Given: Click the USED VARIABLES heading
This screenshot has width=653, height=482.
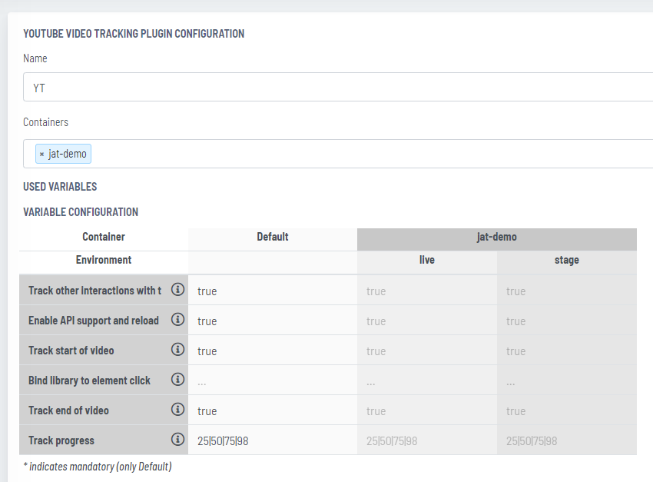Looking at the screenshot, I should point(60,187).
